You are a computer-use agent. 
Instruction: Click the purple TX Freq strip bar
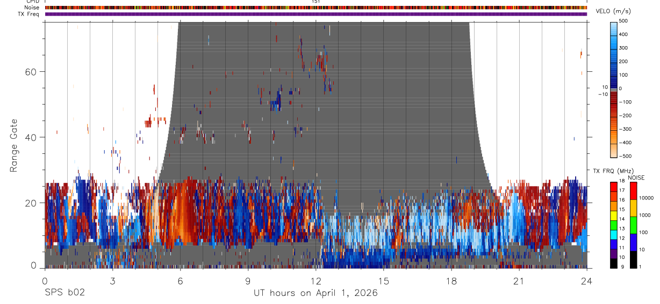coord(315,14)
